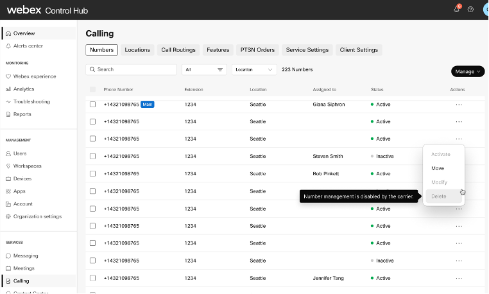
Task: Open Alerts center in the sidebar
Action: [x=28, y=46]
